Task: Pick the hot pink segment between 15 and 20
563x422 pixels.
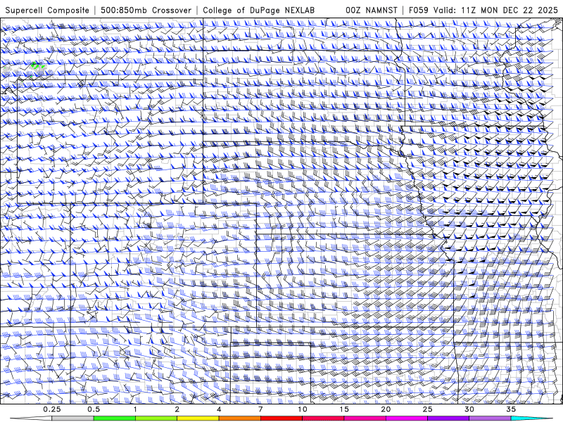Action: [x=365, y=418]
